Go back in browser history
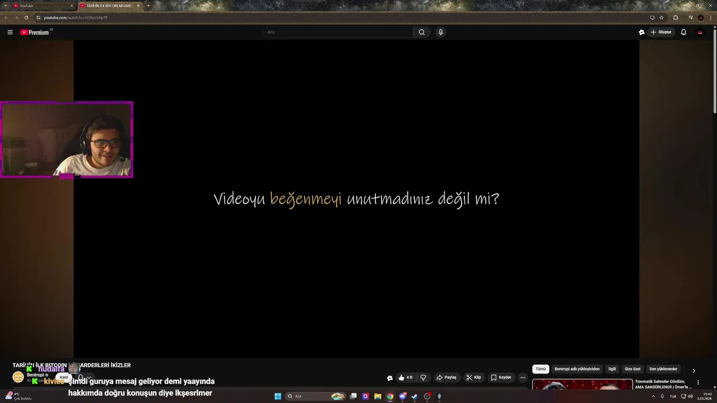 6,17
